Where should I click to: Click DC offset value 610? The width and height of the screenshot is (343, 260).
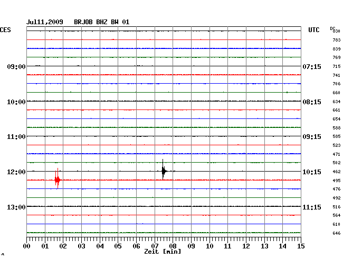tap(337, 224)
